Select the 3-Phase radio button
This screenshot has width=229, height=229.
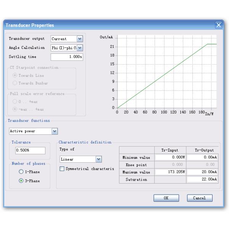(x=21, y=181)
